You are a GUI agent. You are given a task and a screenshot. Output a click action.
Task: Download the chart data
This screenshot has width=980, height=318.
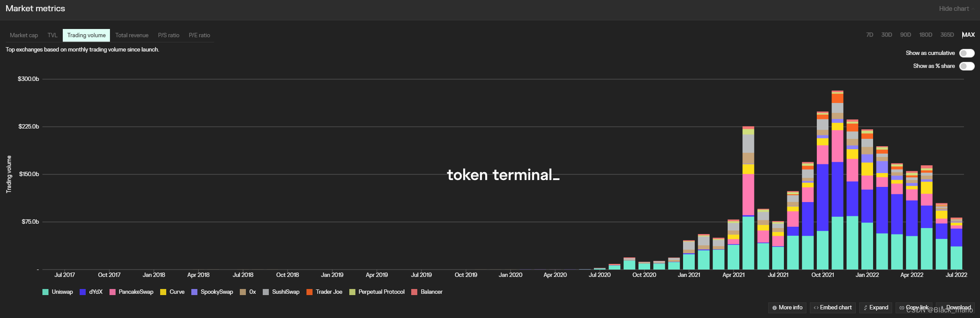pos(955,308)
